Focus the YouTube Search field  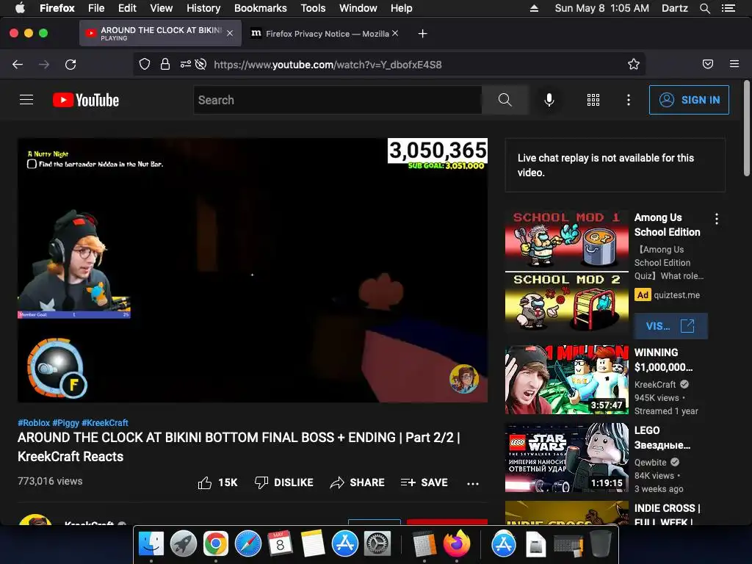pyautogui.click(x=338, y=100)
